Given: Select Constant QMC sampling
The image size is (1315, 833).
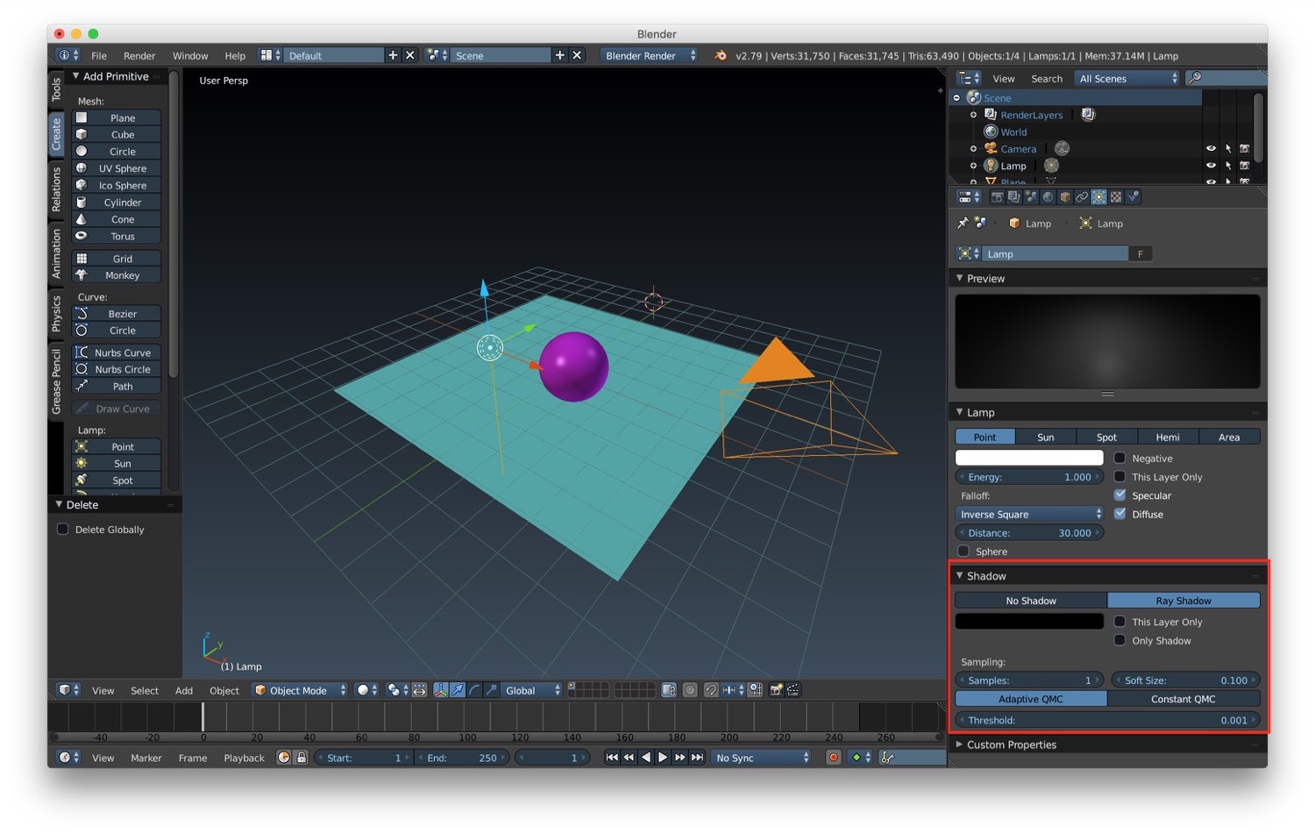Looking at the screenshot, I should pos(1183,699).
